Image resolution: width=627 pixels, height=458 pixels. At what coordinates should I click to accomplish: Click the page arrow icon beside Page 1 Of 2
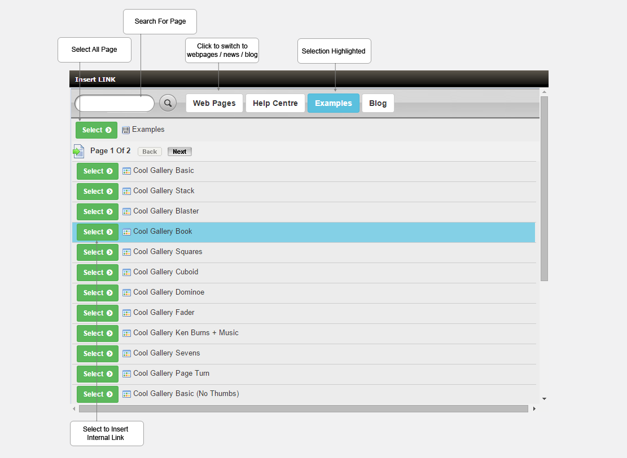click(78, 152)
